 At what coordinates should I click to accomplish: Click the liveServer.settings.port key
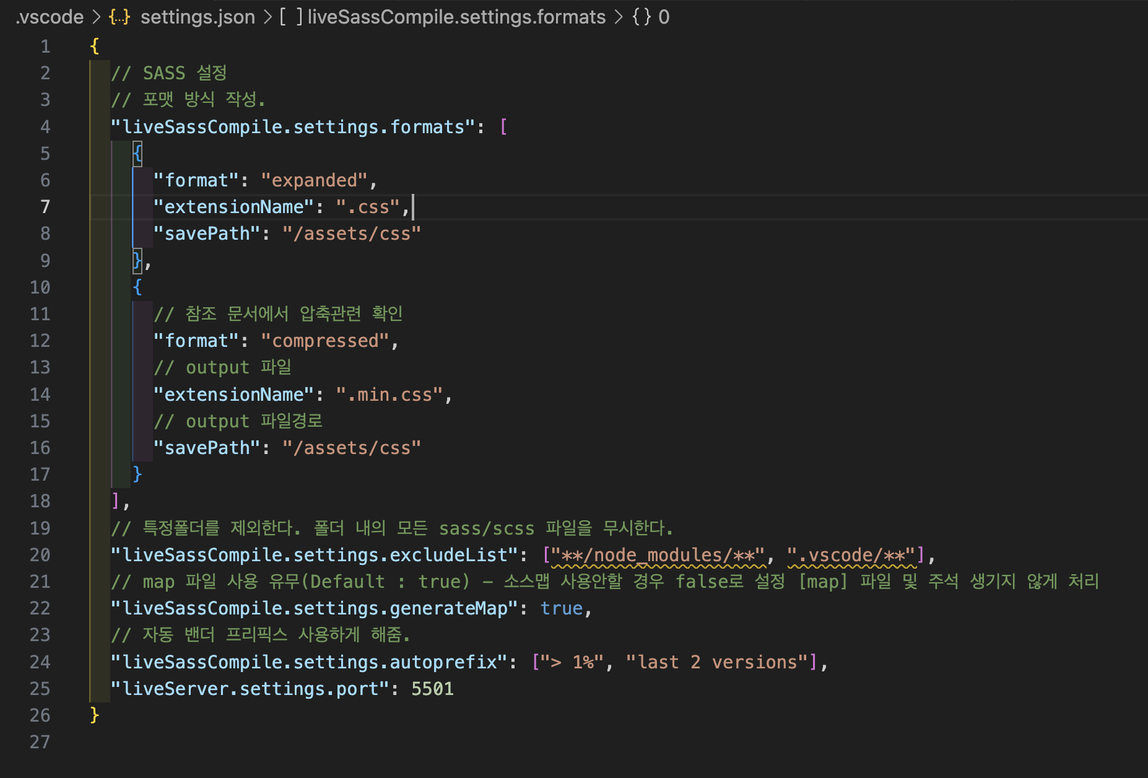[250, 689]
